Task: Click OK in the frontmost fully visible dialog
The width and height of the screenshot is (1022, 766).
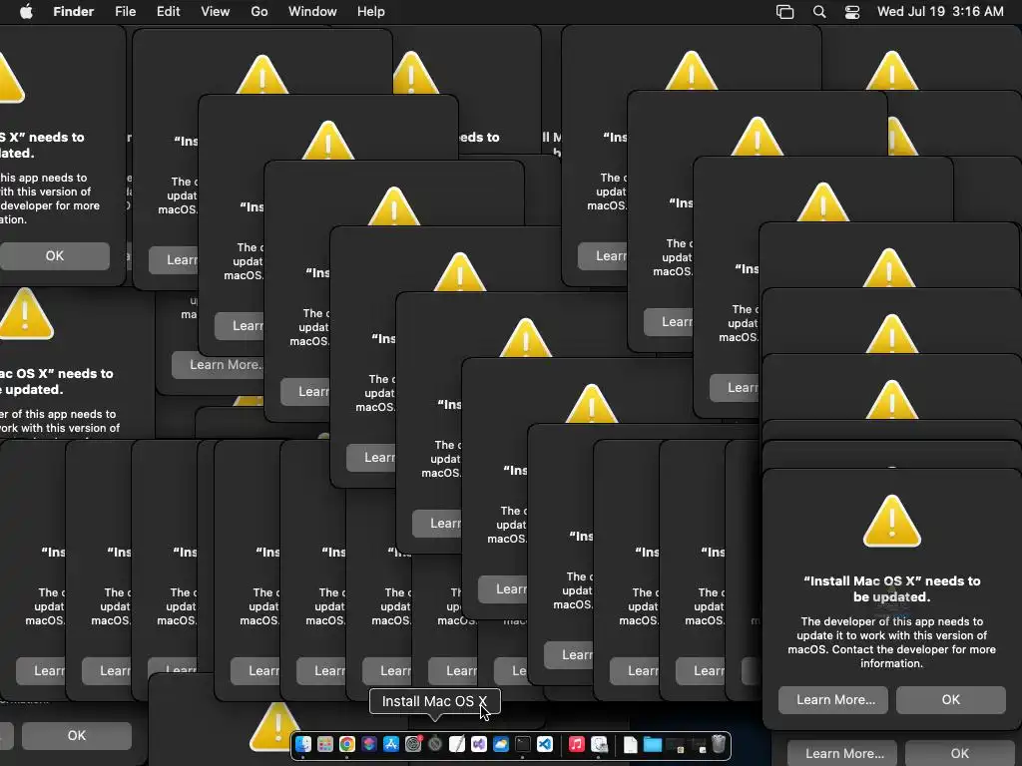Action: coord(950,699)
